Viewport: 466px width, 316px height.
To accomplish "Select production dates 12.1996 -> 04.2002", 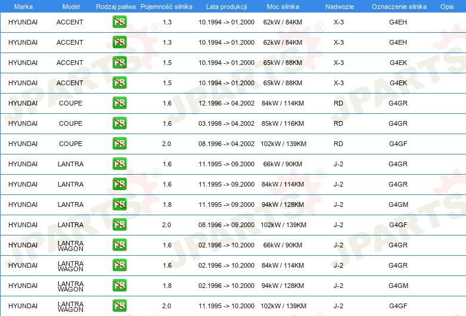I will [226, 103].
